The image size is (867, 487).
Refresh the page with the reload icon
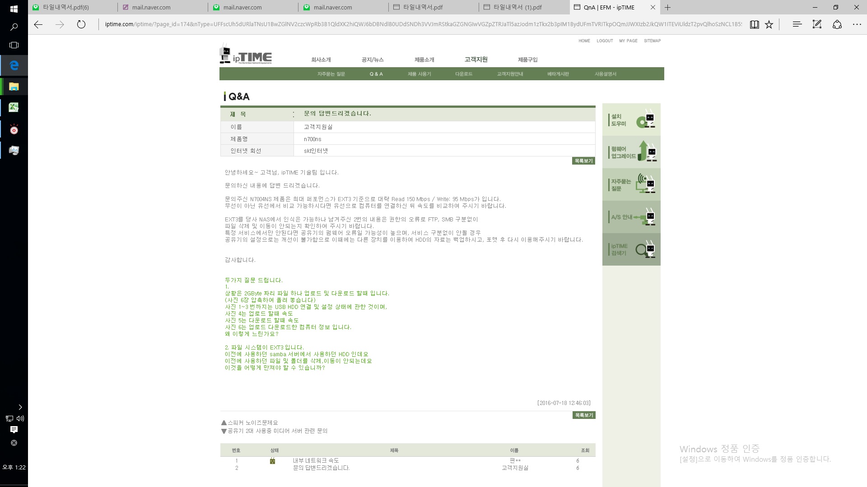pyautogui.click(x=81, y=24)
